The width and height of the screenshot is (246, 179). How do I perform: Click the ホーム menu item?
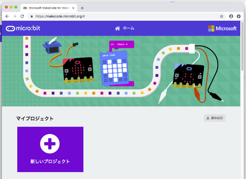pyautogui.click(x=128, y=28)
